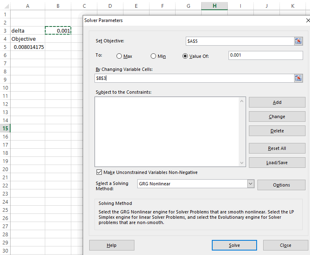This screenshot has width=310, height=255.
Task: Toggle Make Unconstrained Variables Non-Negative checkbox
Action: pos(99,172)
